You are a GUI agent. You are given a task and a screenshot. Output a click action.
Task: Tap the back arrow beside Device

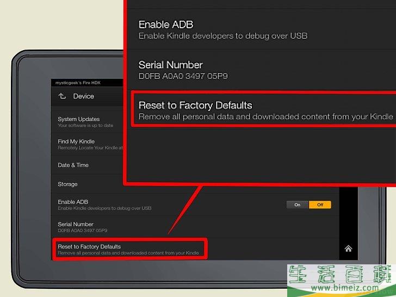click(x=62, y=96)
